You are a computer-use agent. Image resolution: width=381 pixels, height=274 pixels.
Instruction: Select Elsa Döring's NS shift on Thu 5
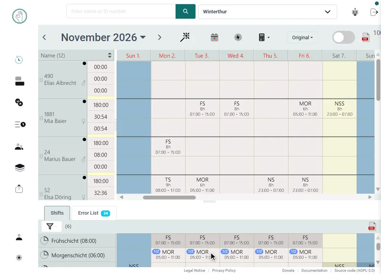[x=271, y=185]
